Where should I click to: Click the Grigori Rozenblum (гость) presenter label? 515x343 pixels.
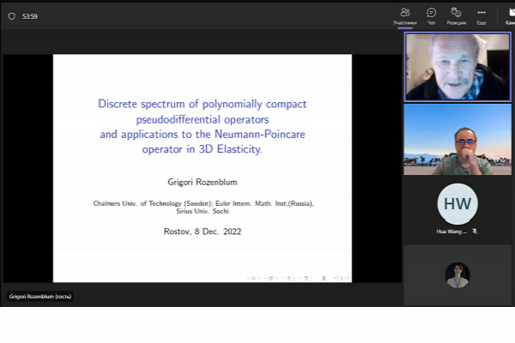tap(40, 297)
